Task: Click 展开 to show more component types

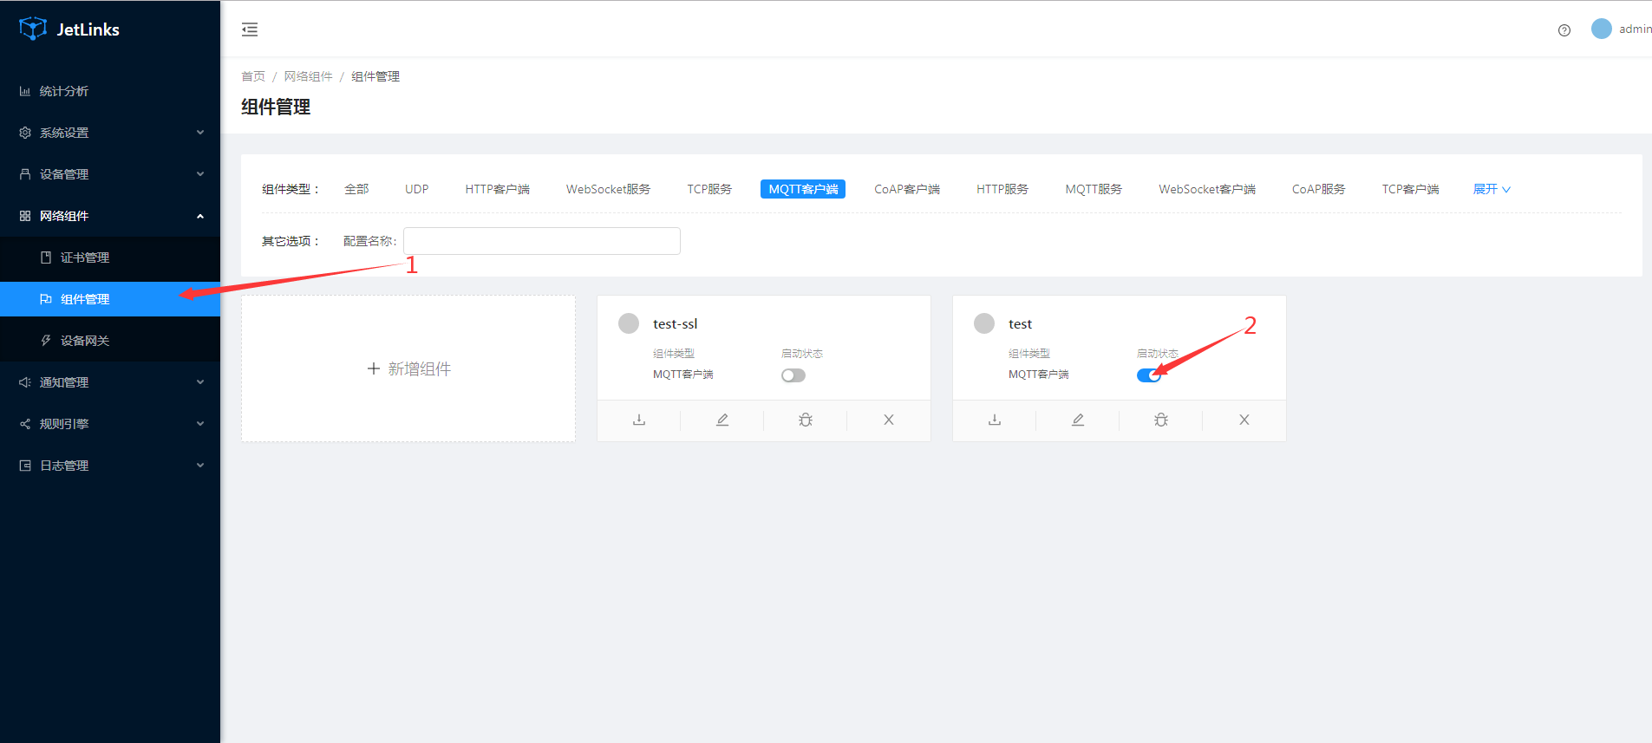Action: coord(1491,189)
